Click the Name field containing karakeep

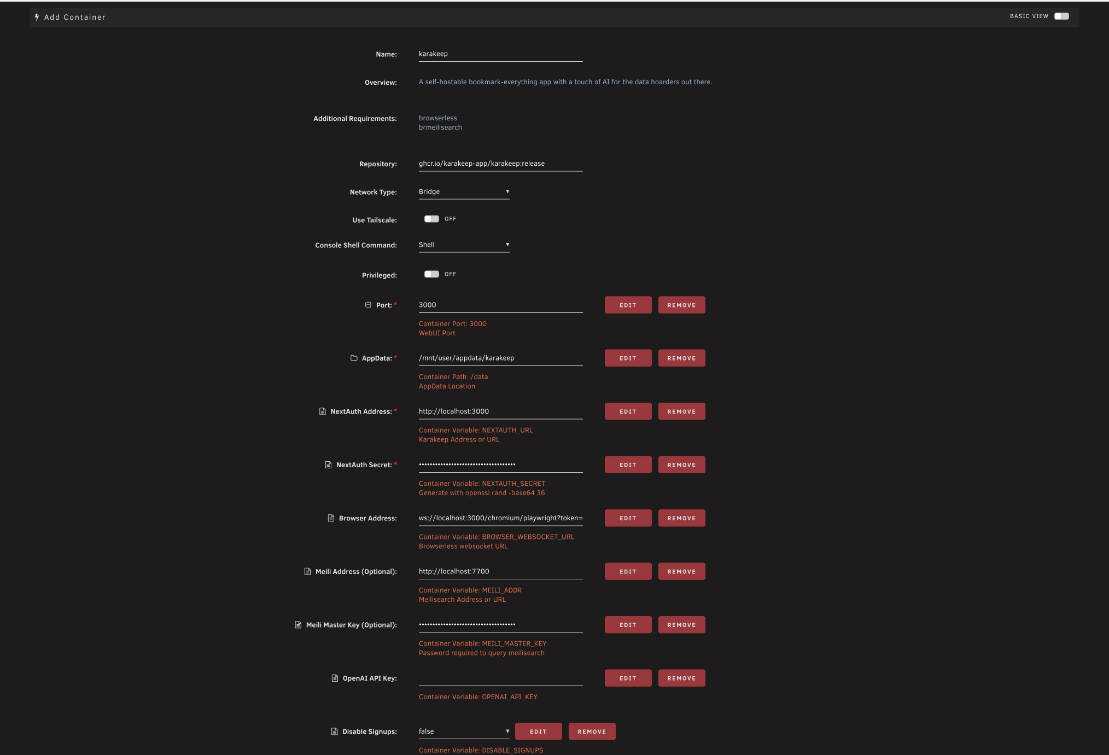pyautogui.click(x=500, y=54)
